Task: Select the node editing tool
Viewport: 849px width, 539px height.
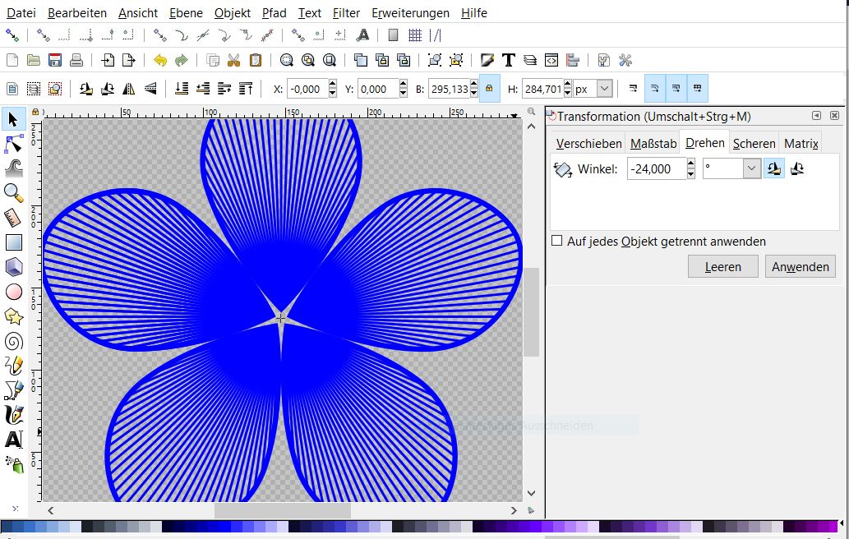Action: click(x=13, y=144)
